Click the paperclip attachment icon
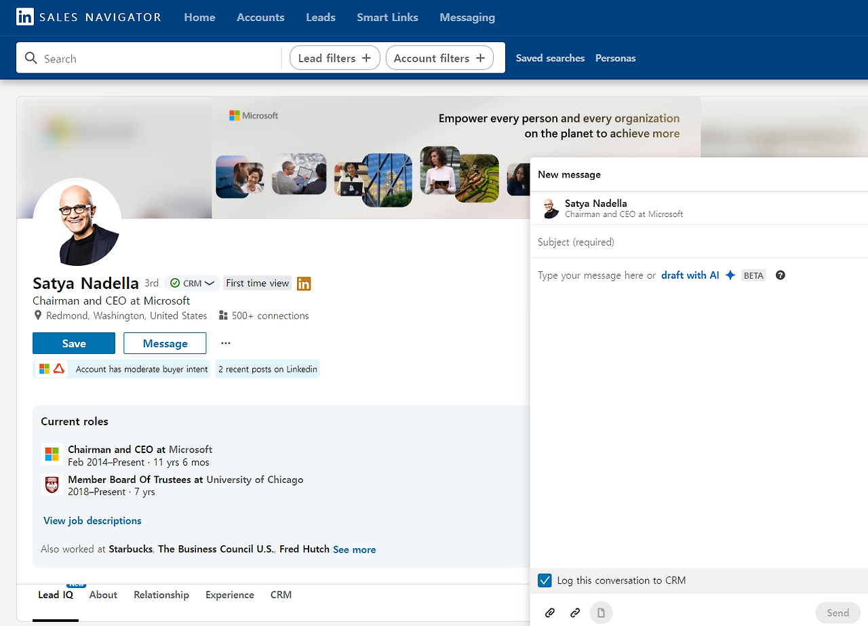Image resolution: width=868 pixels, height=626 pixels. pyautogui.click(x=550, y=613)
